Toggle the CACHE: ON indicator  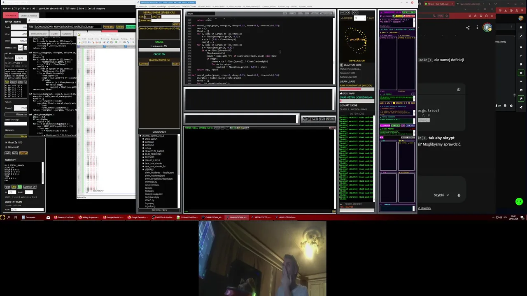pyautogui.click(x=159, y=54)
